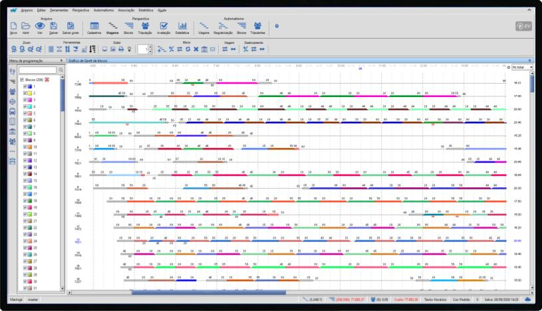
Task: Click the bus icon in left sidebar
Action: click(x=13, y=112)
